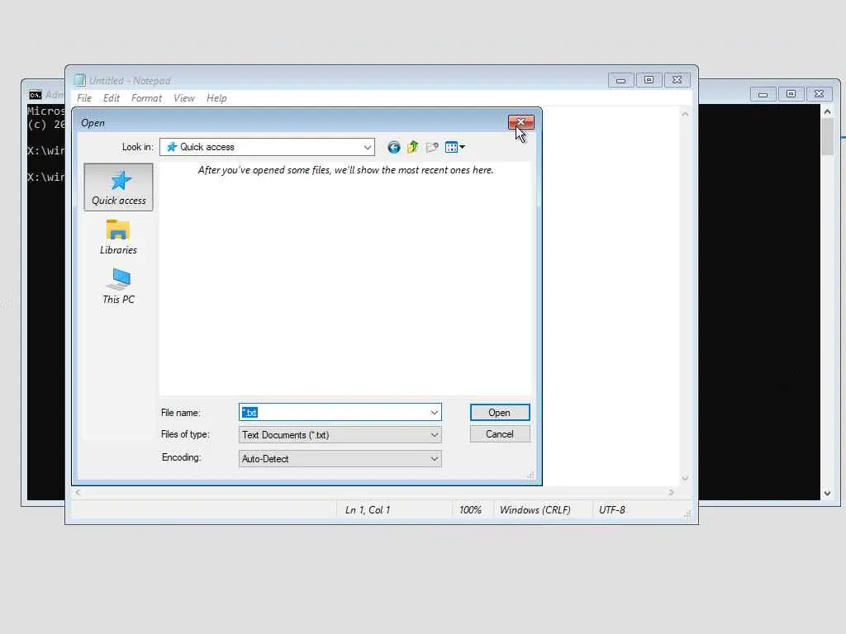Minimize the Command Prompt window

click(x=763, y=94)
